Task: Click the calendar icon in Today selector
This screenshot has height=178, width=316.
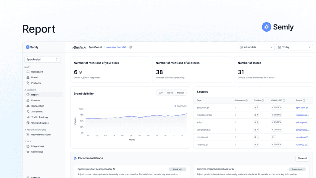Action: coord(279,47)
